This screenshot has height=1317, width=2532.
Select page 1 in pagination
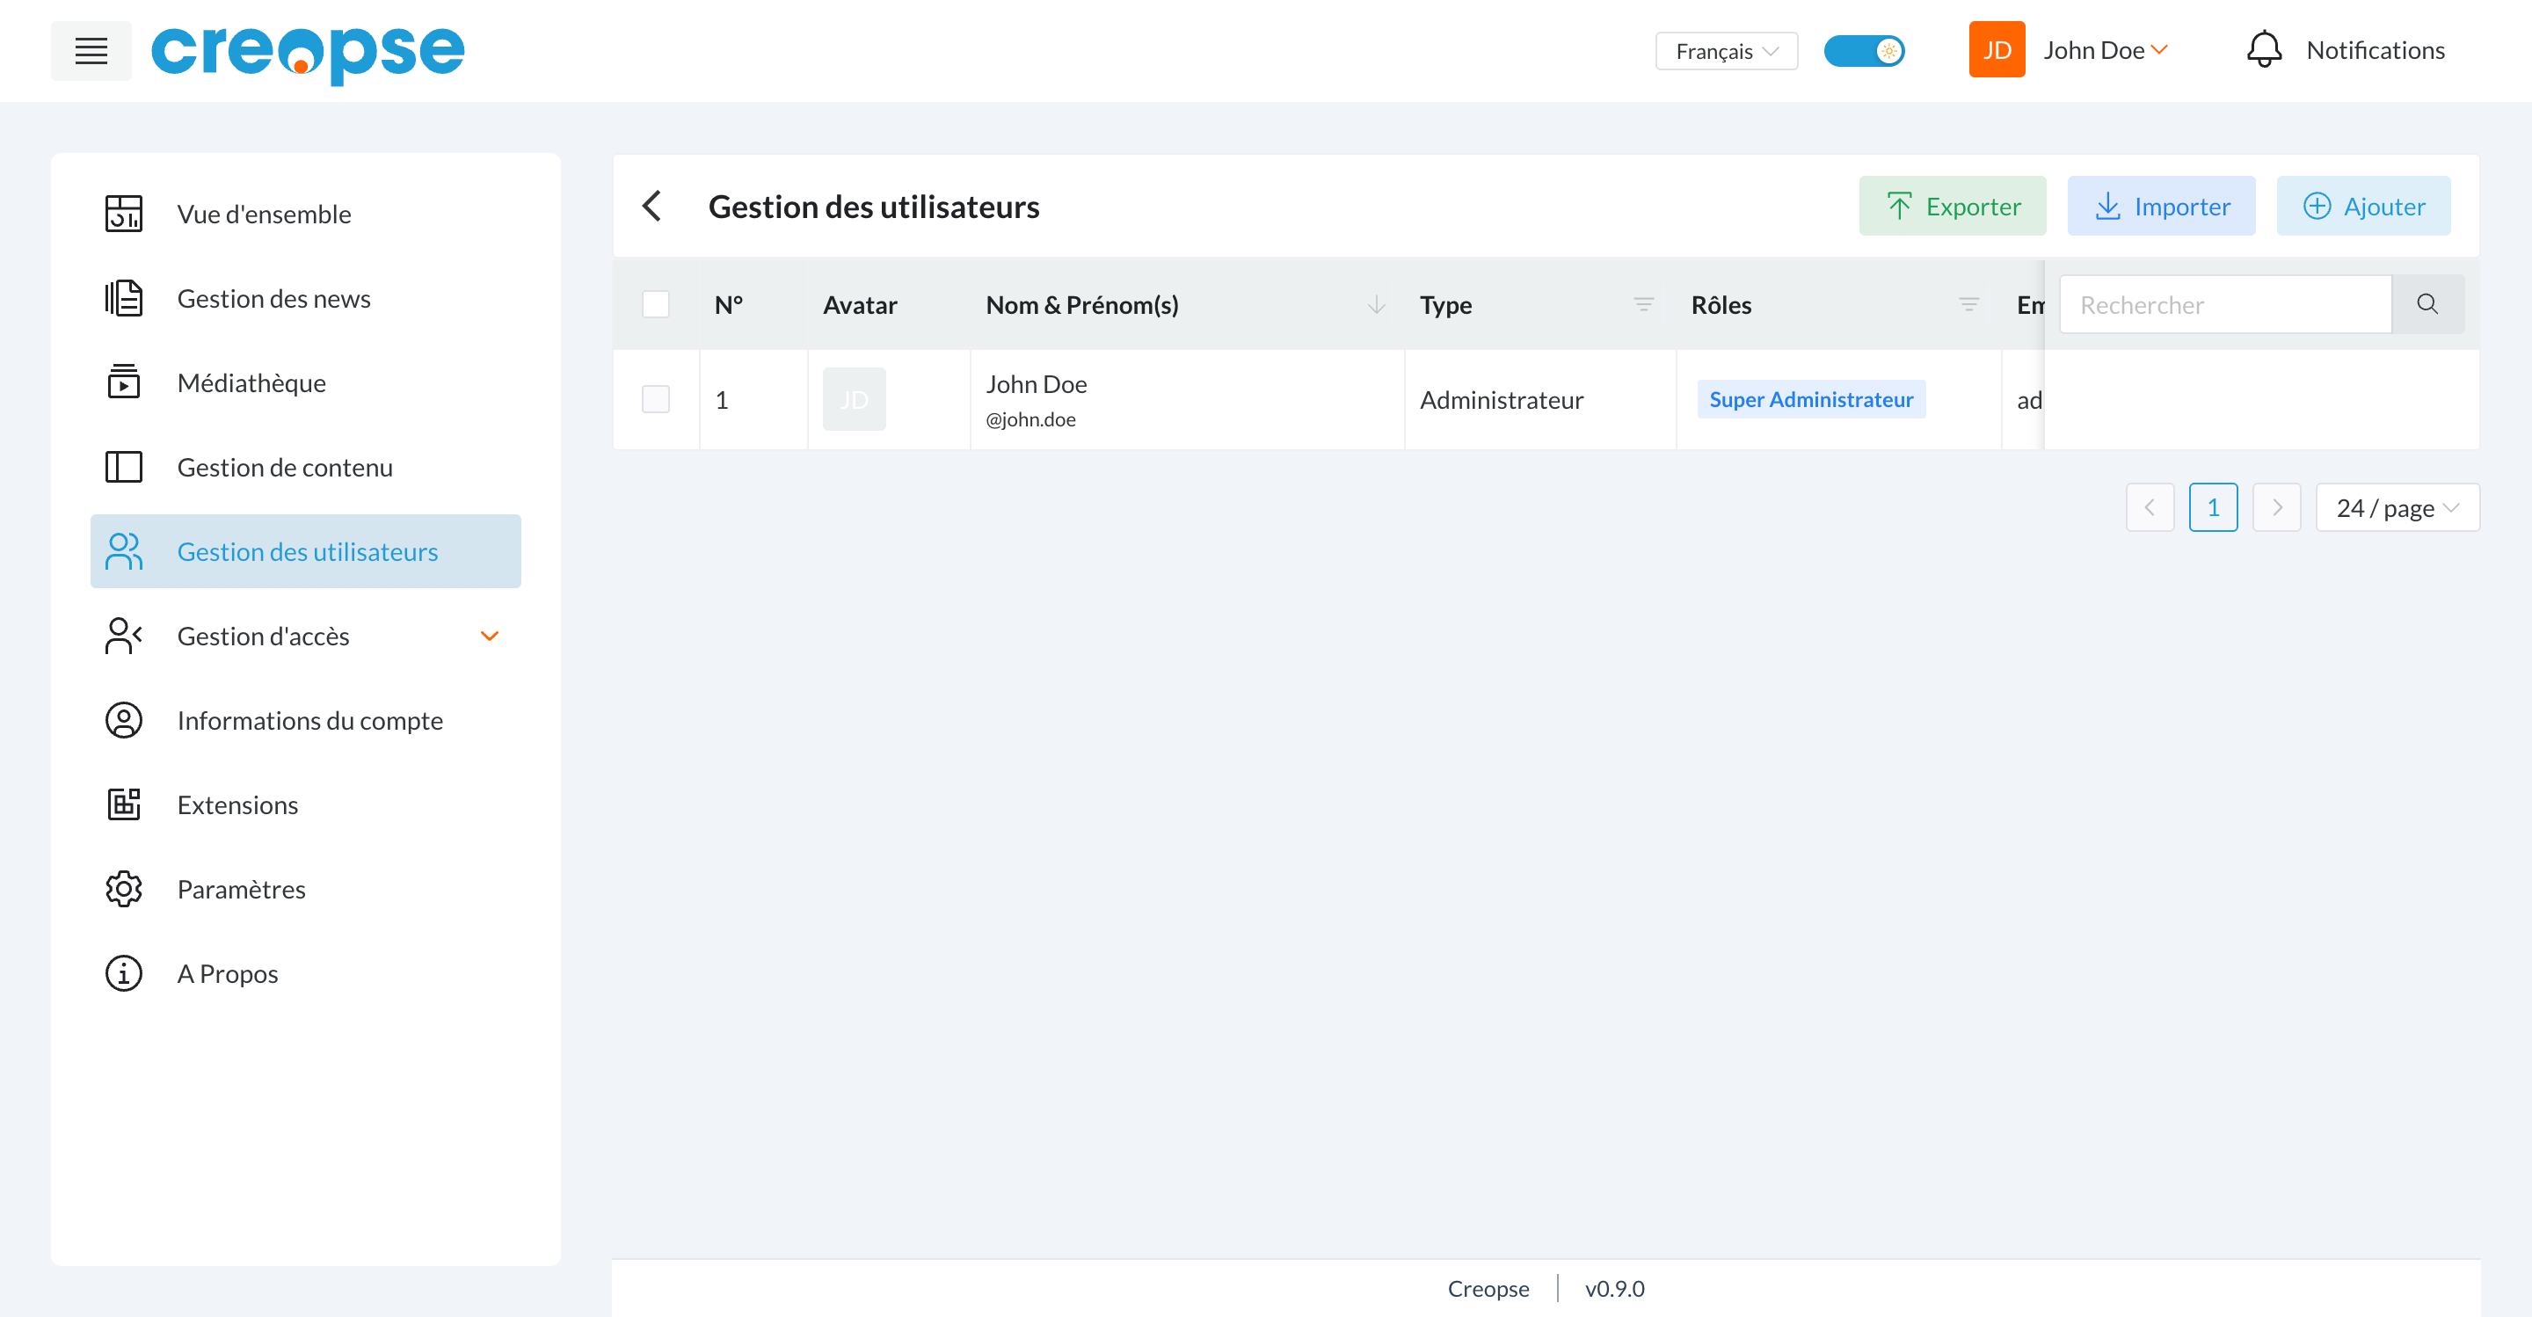click(2213, 507)
